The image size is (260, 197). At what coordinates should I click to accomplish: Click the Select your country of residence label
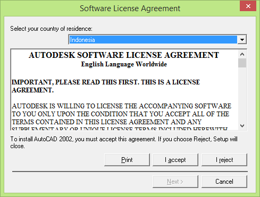(51, 29)
